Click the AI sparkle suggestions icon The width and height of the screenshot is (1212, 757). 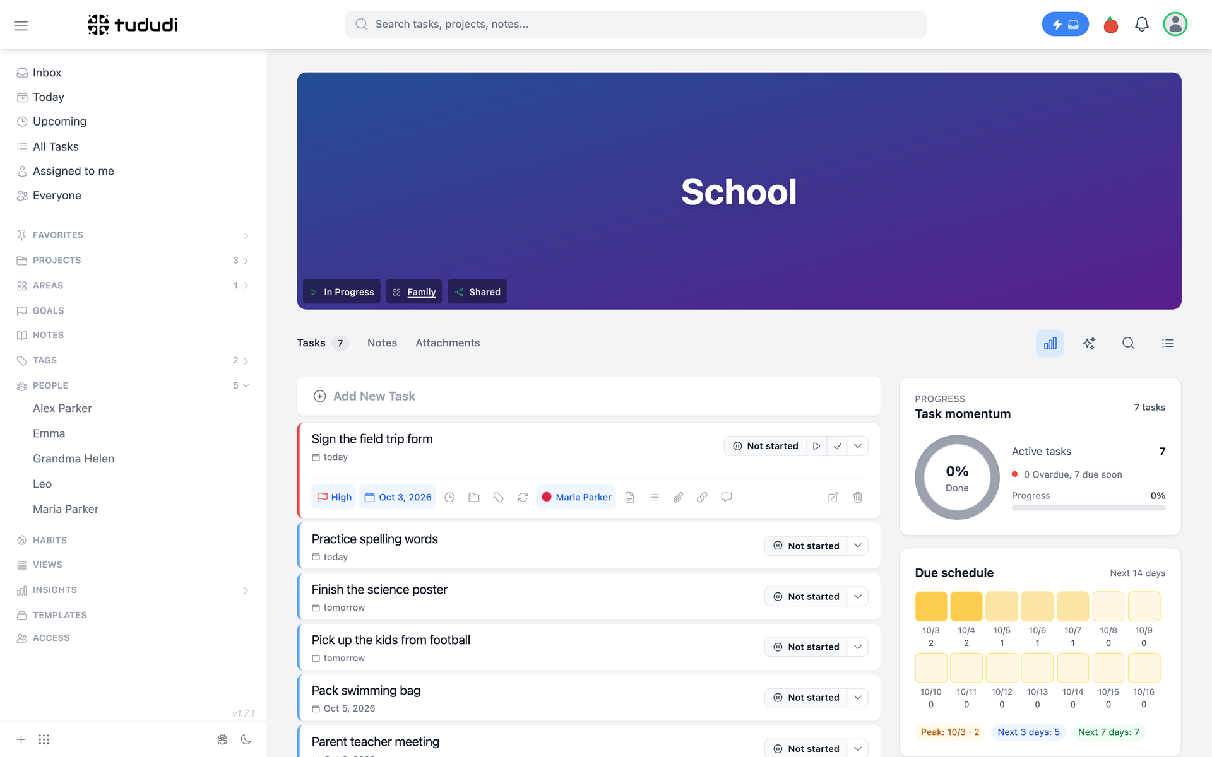[1089, 343]
